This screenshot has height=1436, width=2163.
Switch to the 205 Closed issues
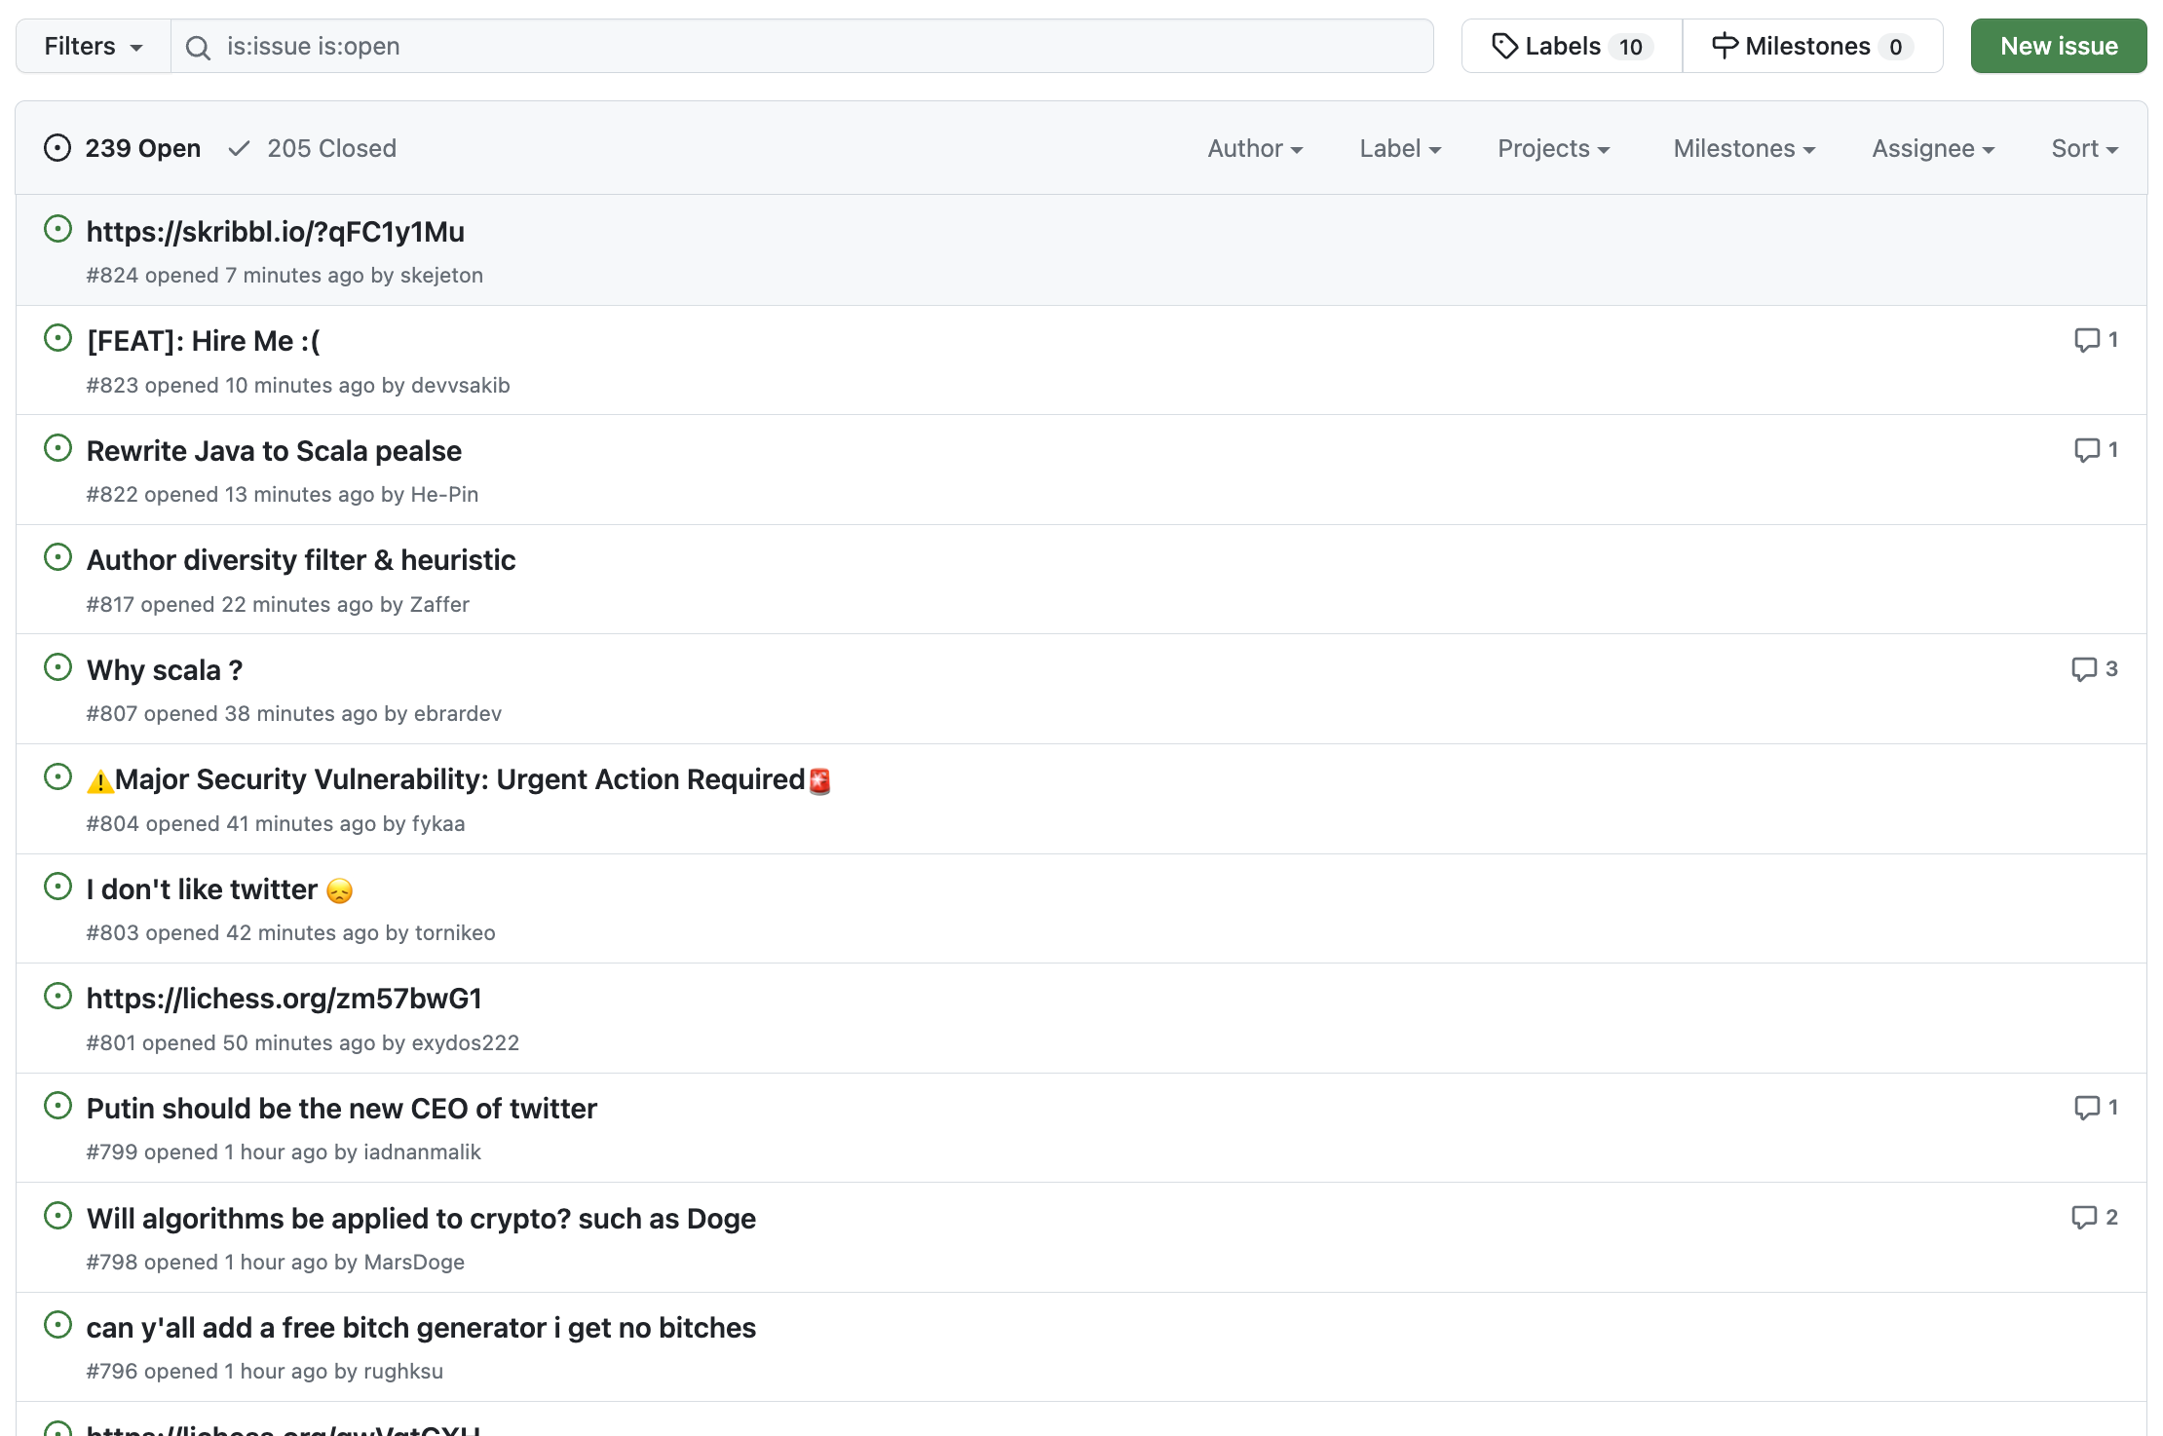pyautogui.click(x=313, y=148)
